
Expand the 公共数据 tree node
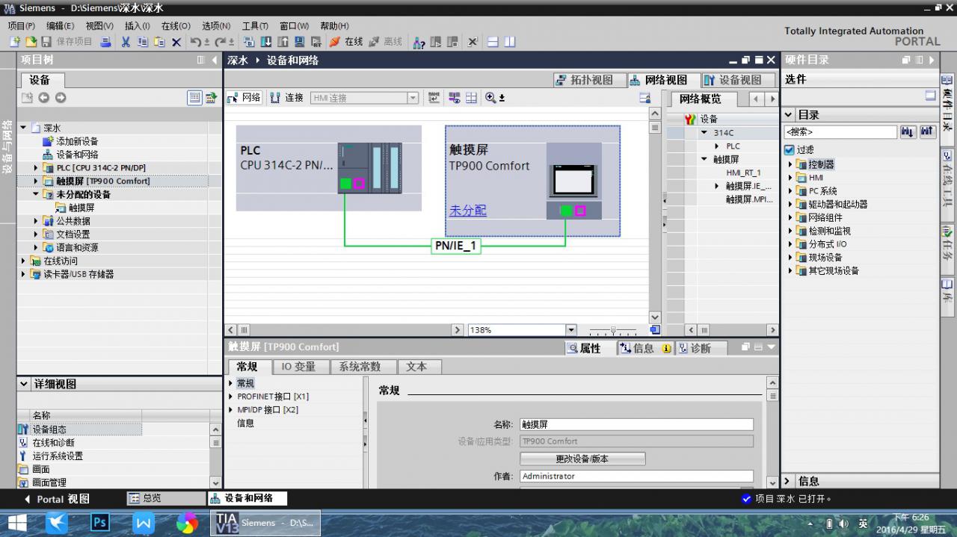pyautogui.click(x=36, y=221)
